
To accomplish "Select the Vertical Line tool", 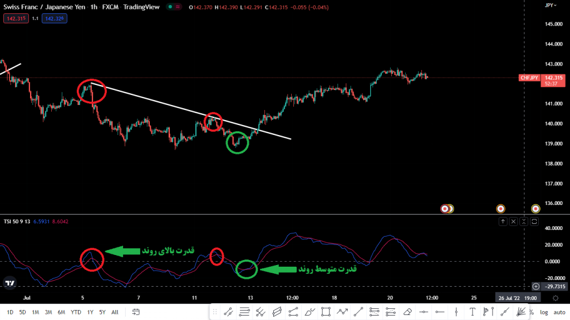I will [x=456, y=312].
